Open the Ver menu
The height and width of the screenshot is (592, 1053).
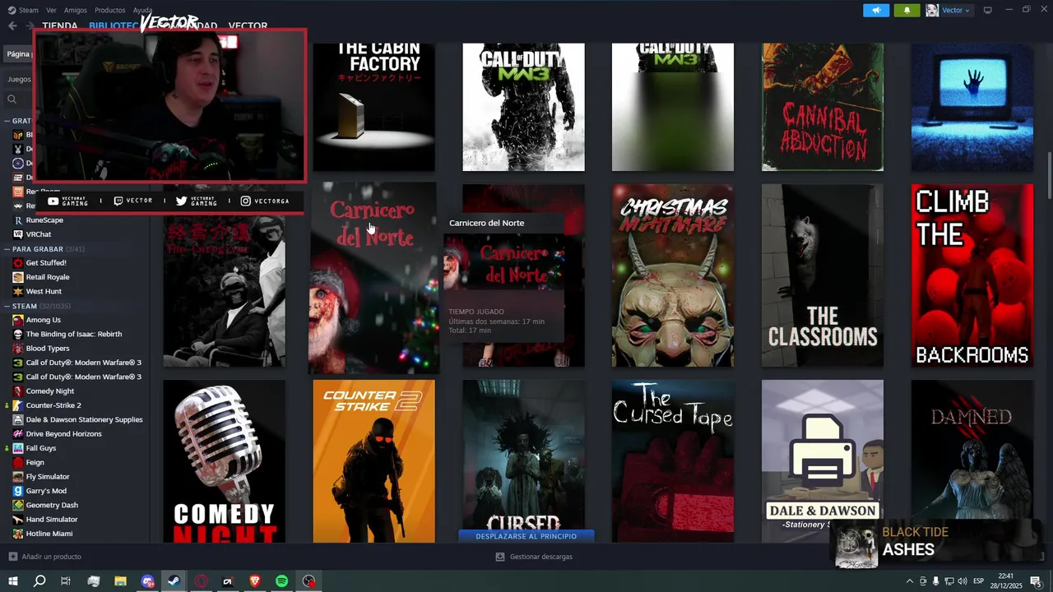click(x=51, y=10)
